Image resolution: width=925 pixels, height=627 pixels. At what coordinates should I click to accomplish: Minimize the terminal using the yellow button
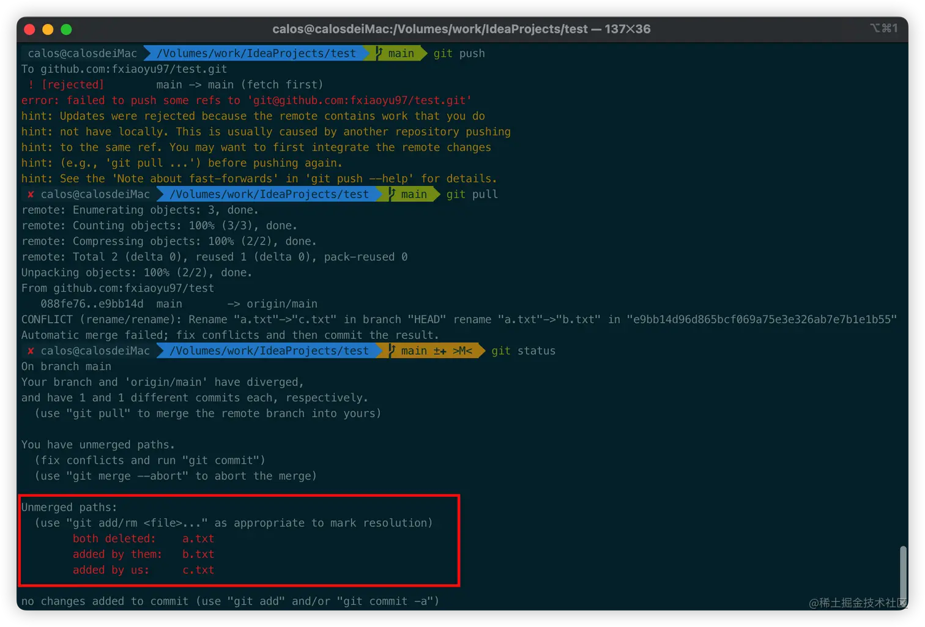coord(48,29)
